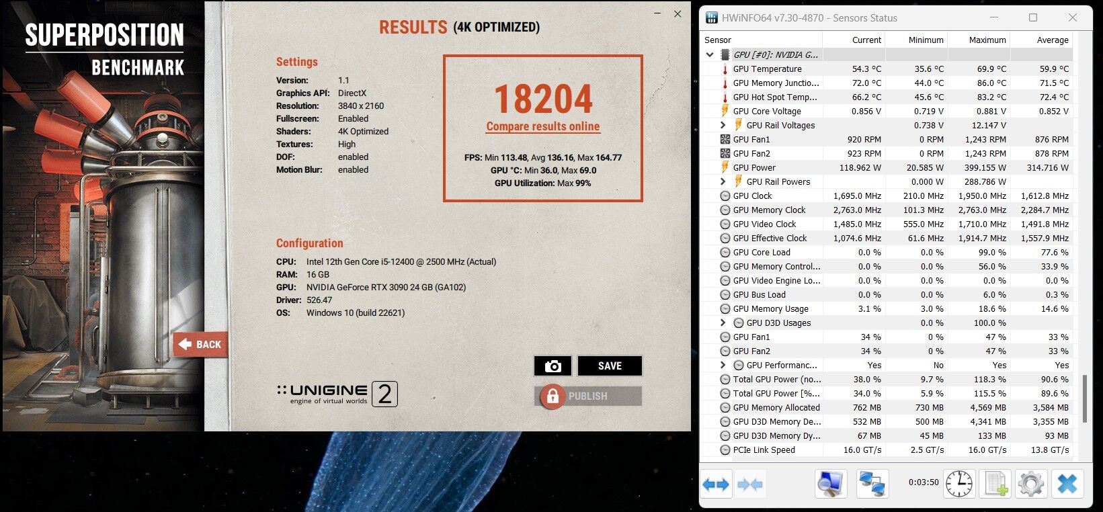This screenshot has width=1103, height=512.
Task: Click the SAVE results button
Action: 610,366
